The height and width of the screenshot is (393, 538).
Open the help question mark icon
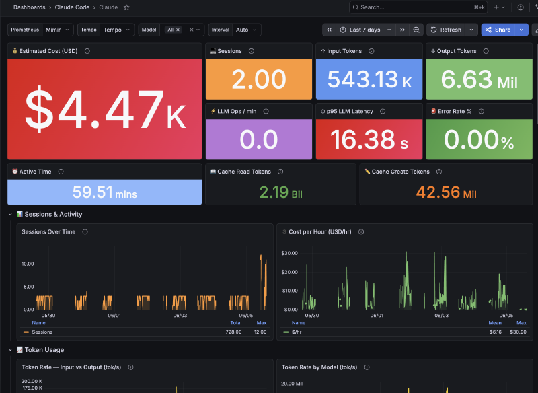[521, 7]
